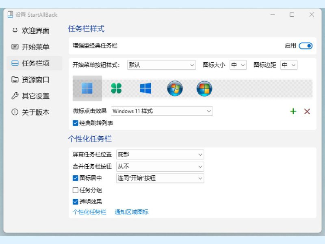Toggle the 启用 enhanced taskbar switch
This screenshot has height=244, width=325.
[x=305, y=46]
